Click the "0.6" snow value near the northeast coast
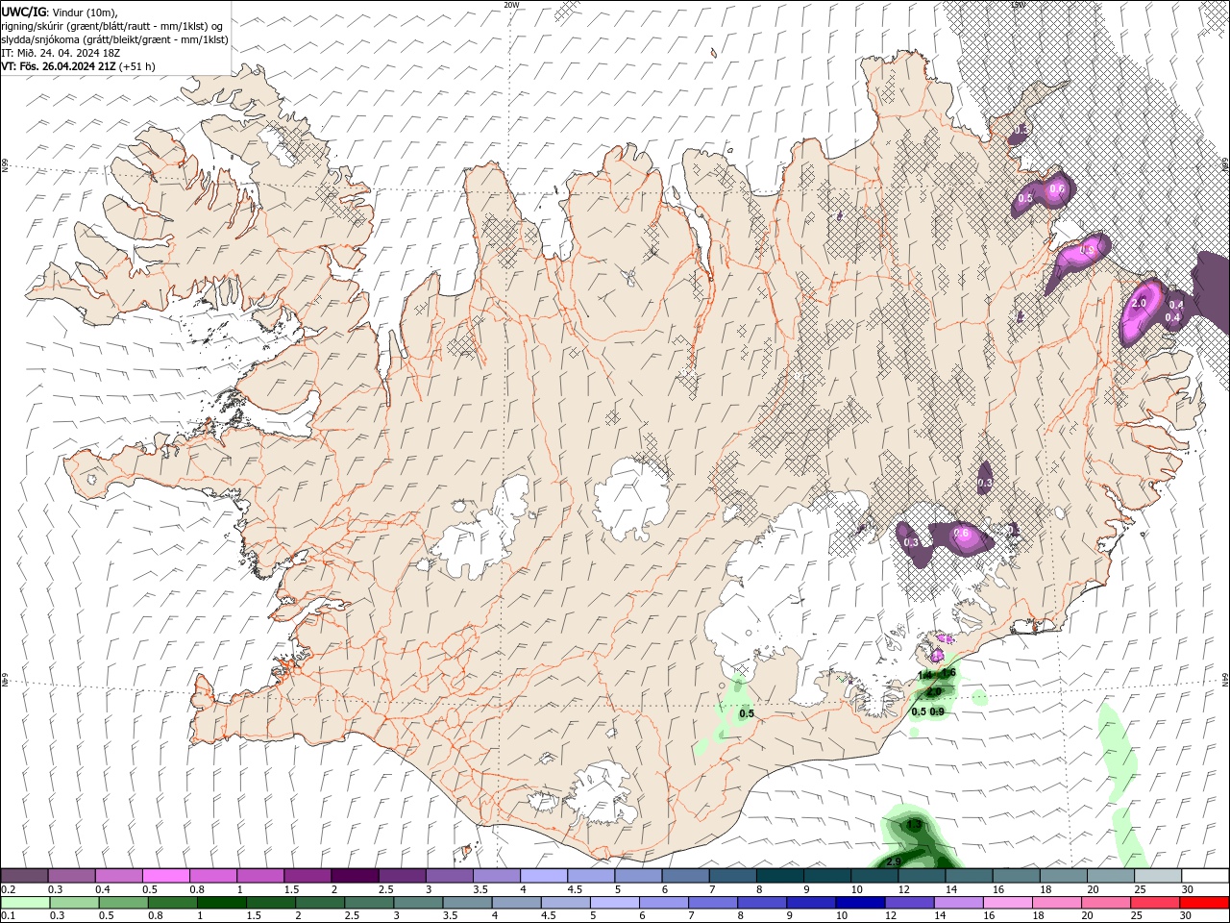 pos(1057,189)
